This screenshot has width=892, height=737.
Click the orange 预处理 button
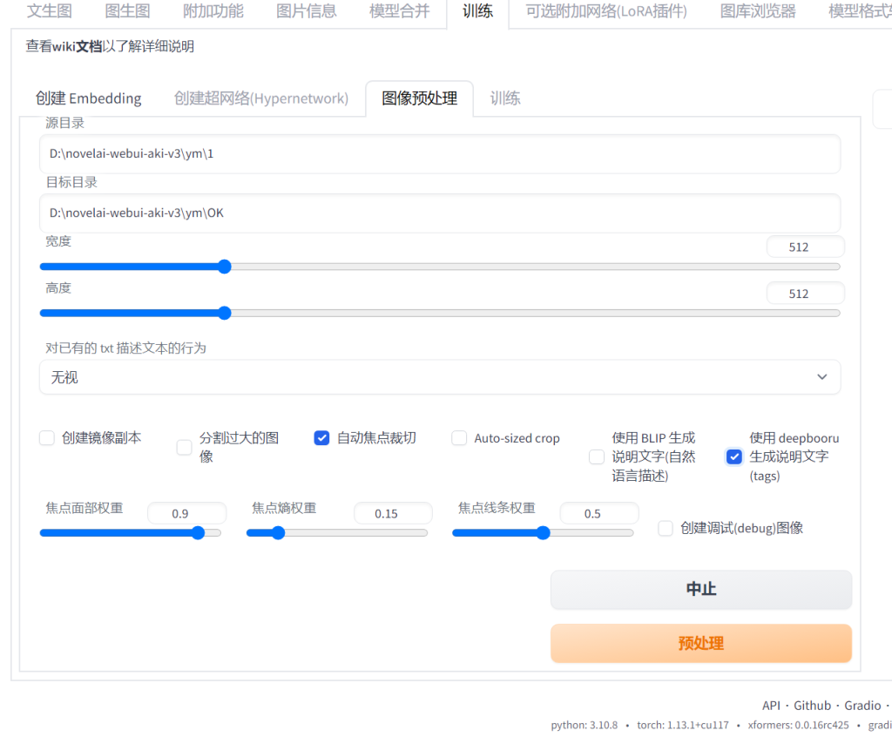(701, 644)
